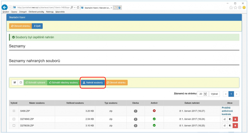
Task: Open the Soubor menu
Action: coord(6,12)
